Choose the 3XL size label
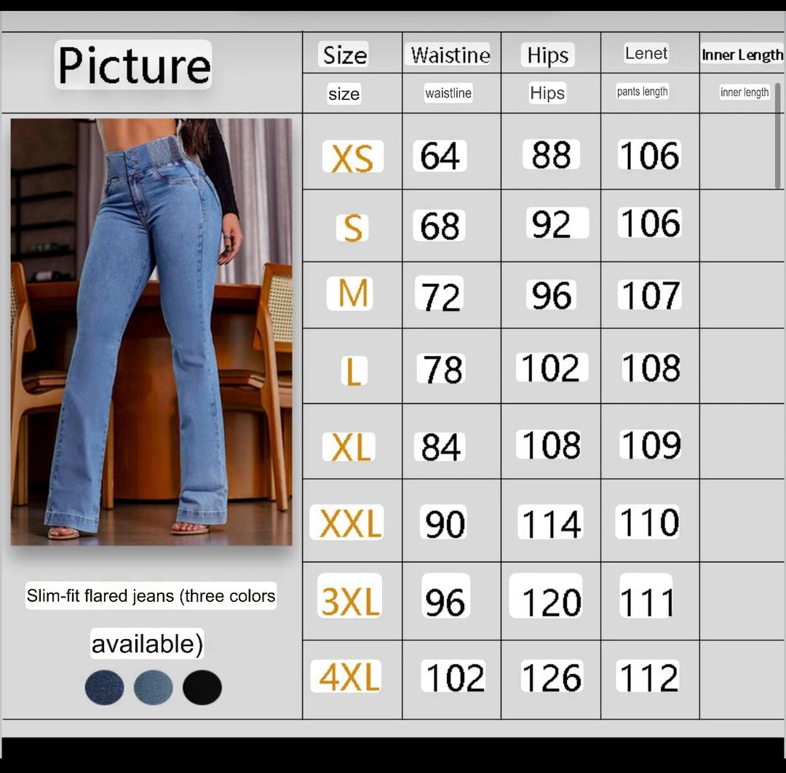 (350, 601)
